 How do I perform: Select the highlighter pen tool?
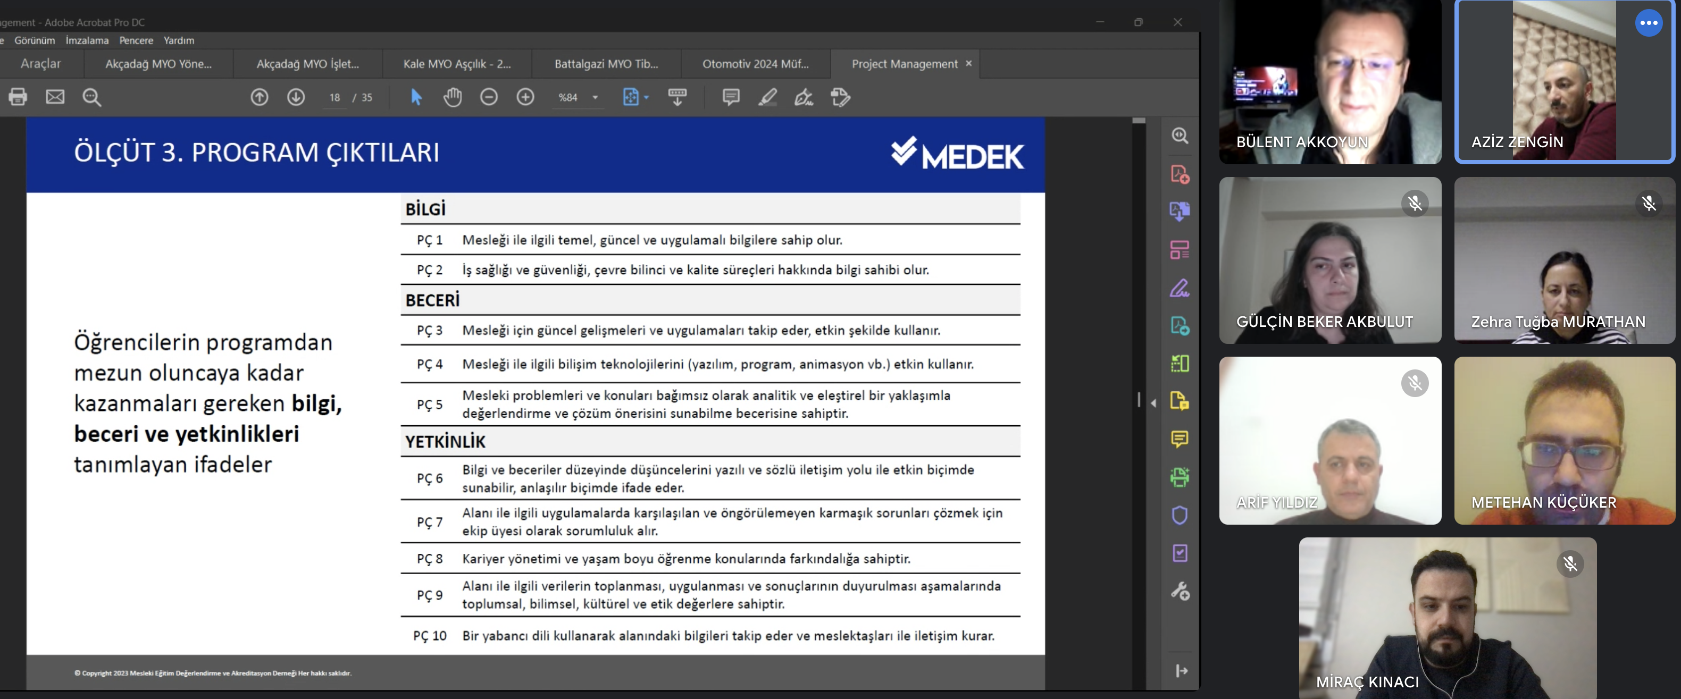click(x=767, y=97)
